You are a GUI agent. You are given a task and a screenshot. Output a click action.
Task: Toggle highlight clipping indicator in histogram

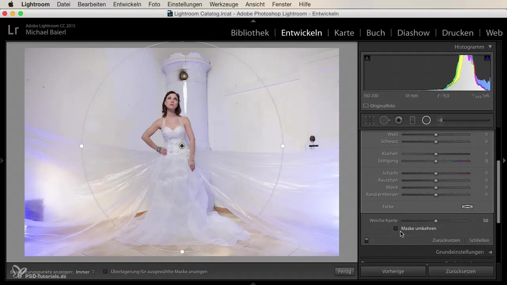487,58
